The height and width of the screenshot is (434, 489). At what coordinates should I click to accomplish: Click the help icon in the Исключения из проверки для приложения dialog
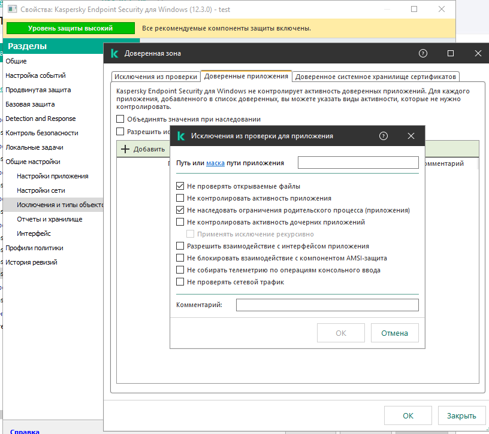click(384, 136)
